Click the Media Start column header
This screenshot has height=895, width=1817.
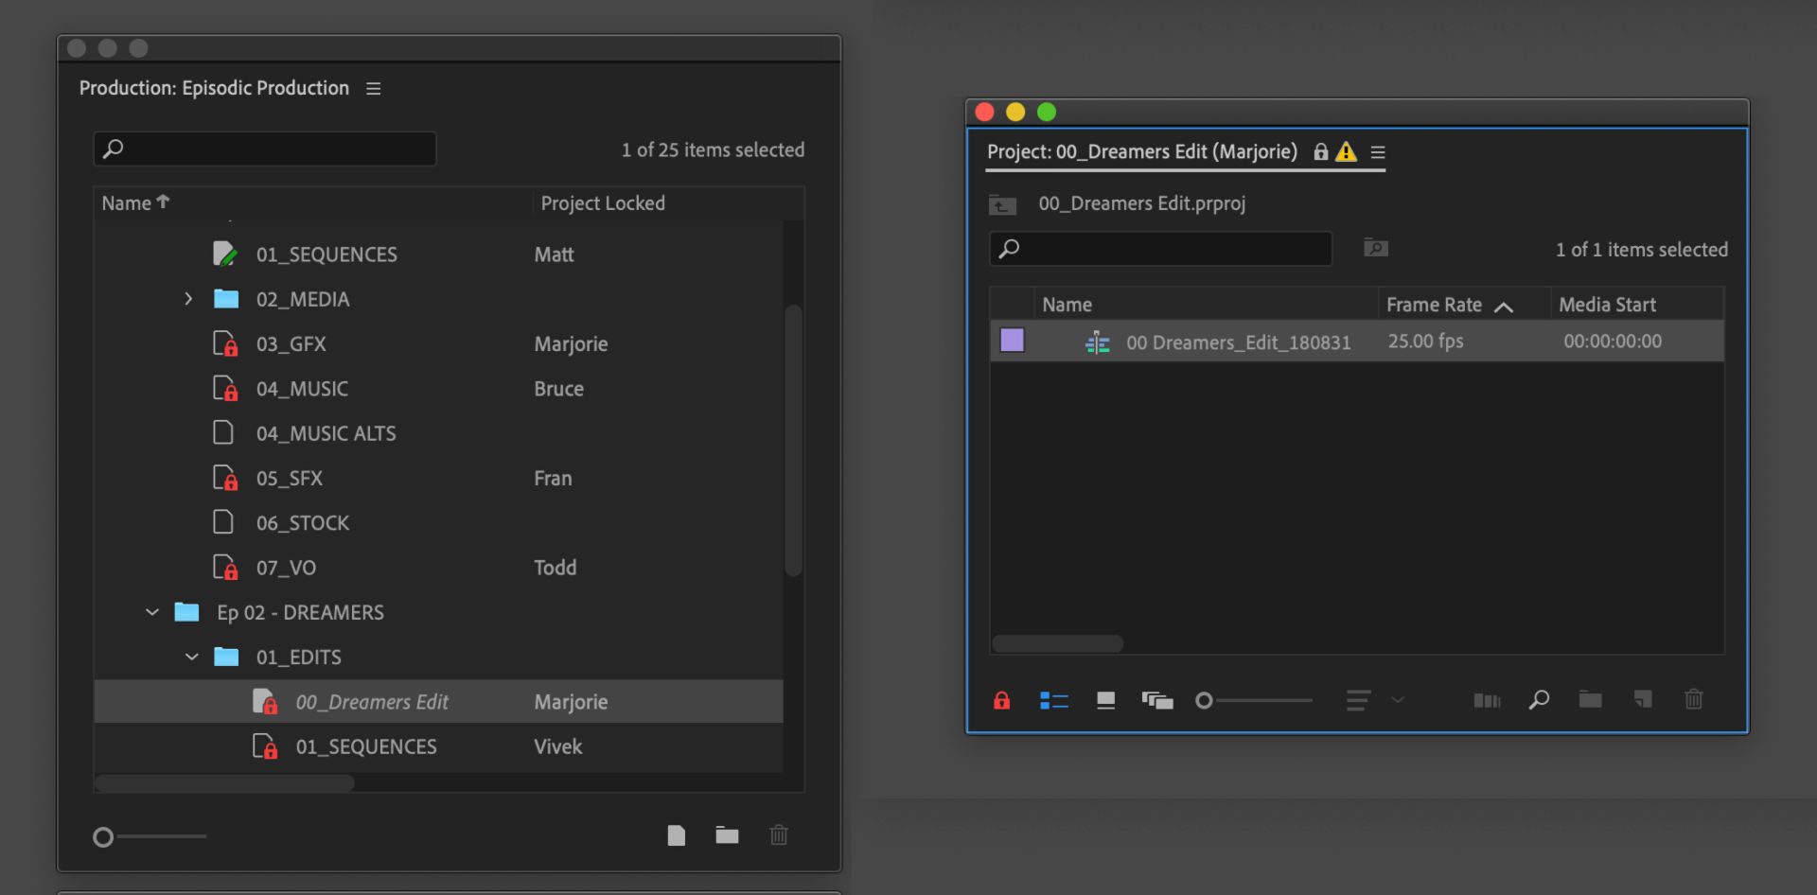[x=1607, y=305]
